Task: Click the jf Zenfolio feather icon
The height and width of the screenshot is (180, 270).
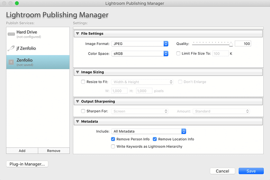Action: pos(11,48)
